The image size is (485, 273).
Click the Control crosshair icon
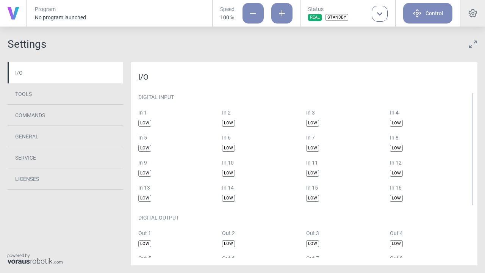coord(417,13)
